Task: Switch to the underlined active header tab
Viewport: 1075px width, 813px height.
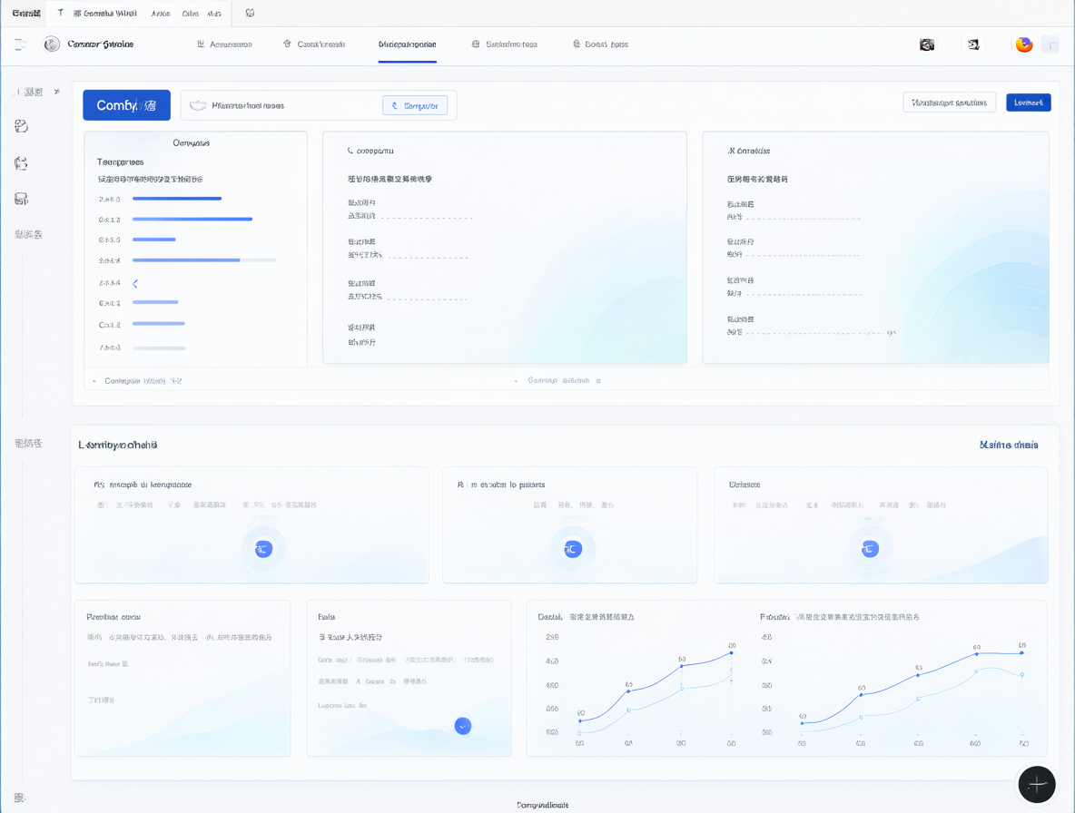Action: (x=408, y=44)
